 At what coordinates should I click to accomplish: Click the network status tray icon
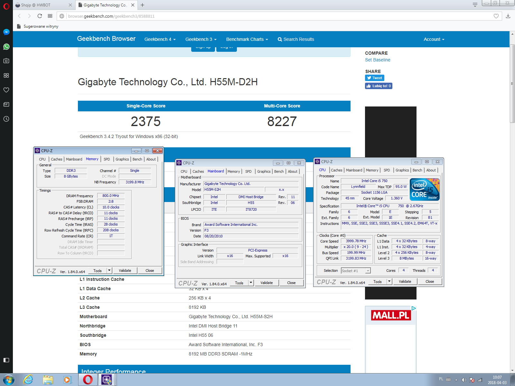(x=480, y=380)
